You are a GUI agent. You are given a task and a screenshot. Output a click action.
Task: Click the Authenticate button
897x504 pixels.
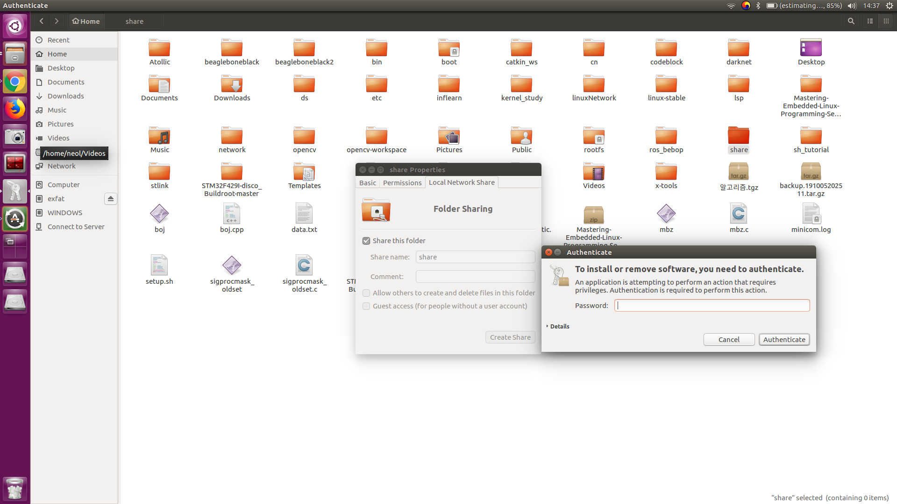click(784, 339)
